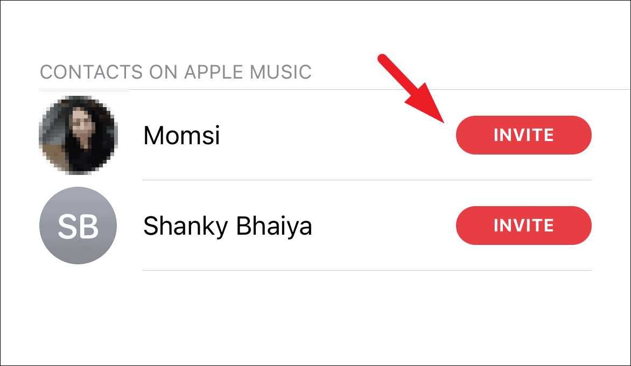The width and height of the screenshot is (631, 366).
Task: Click the white INVITE label in Momsi's row
Action: coord(523,135)
